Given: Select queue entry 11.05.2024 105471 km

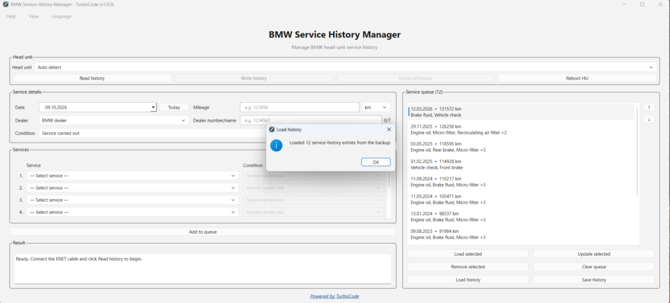Looking at the screenshot, I should (x=521, y=199).
